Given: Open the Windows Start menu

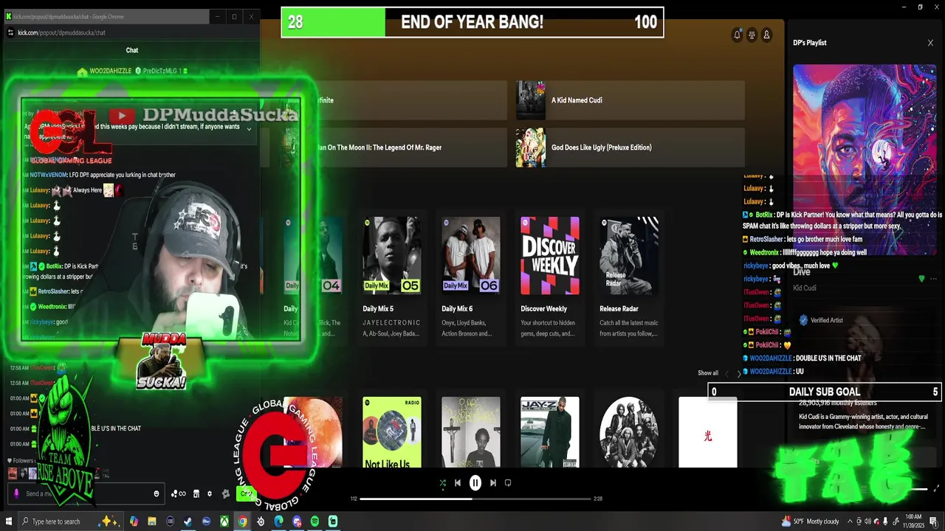Looking at the screenshot, I should pos(9,521).
